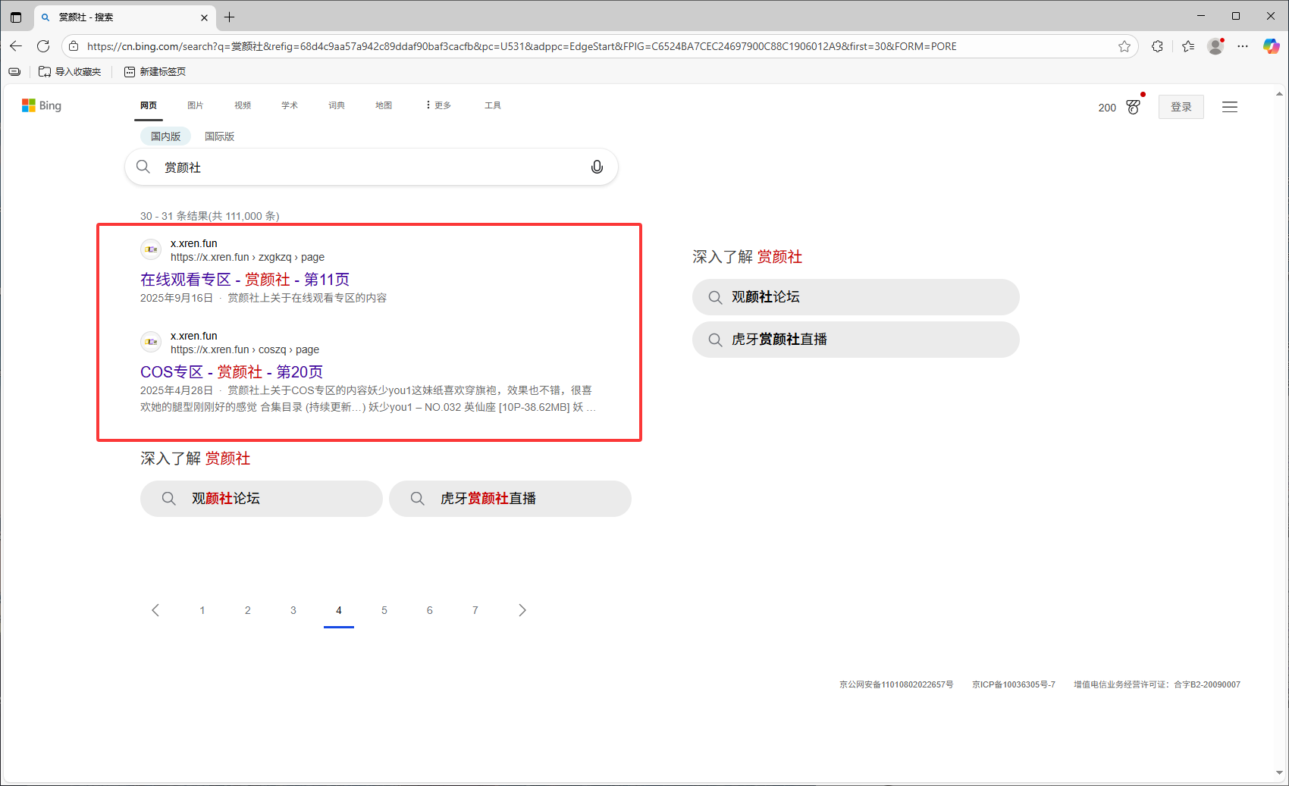Open the Copilot icon in toolbar
Image resolution: width=1289 pixels, height=786 pixels.
pyautogui.click(x=1271, y=46)
